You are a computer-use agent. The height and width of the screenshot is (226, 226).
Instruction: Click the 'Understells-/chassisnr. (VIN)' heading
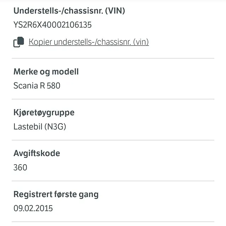click(69, 11)
